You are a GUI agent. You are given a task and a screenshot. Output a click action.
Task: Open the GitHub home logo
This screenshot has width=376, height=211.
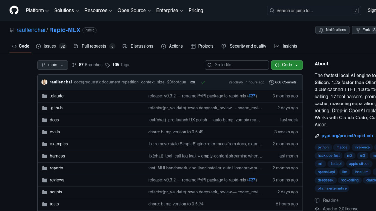[x=14, y=10]
